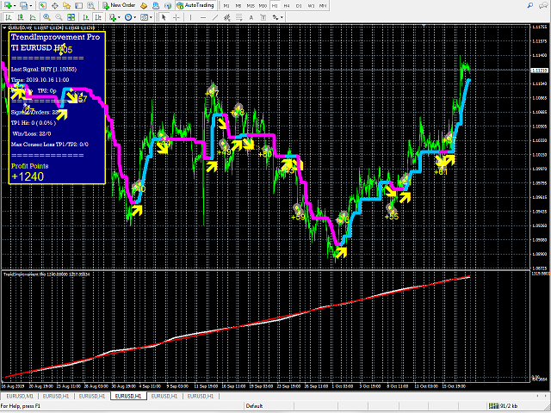Select the Horizontal Line drawing tool
Screen dimensions: 551x413
203,17
